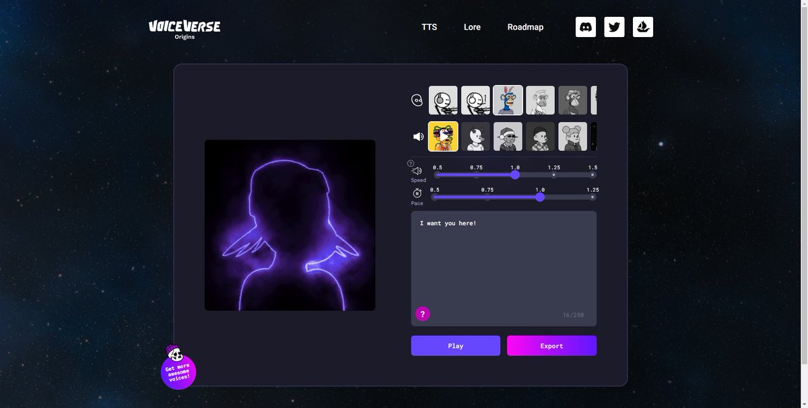Click the 1.5 tick on Speed slider
Image resolution: width=808 pixels, height=408 pixels.
593,174
